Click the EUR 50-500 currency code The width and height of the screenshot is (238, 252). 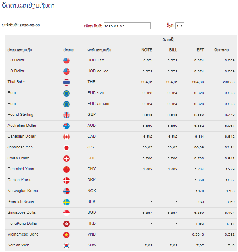point(98,104)
